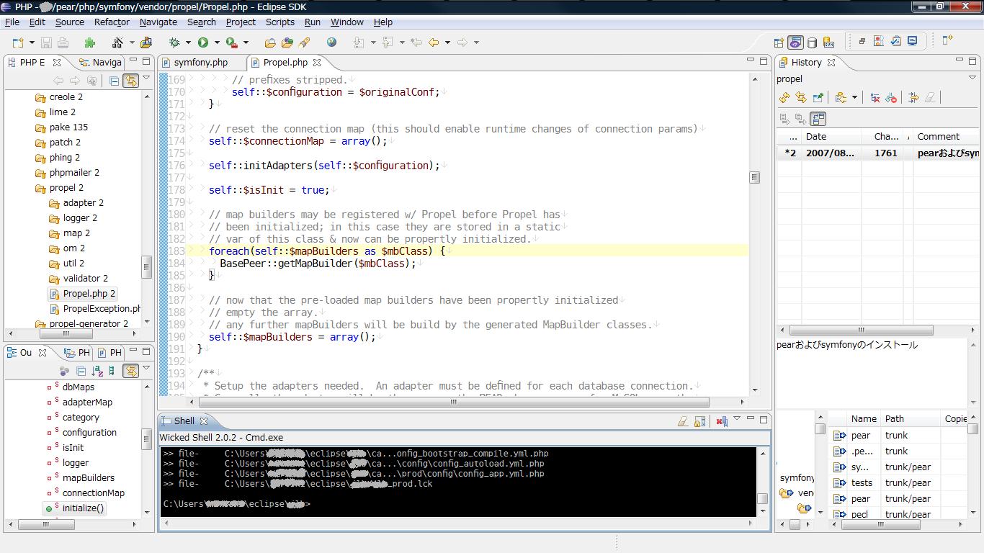The height and width of the screenshot is (553, 984).
Task: Switch to the symfony.php editor tab
Action: click(x=200, y=63)
